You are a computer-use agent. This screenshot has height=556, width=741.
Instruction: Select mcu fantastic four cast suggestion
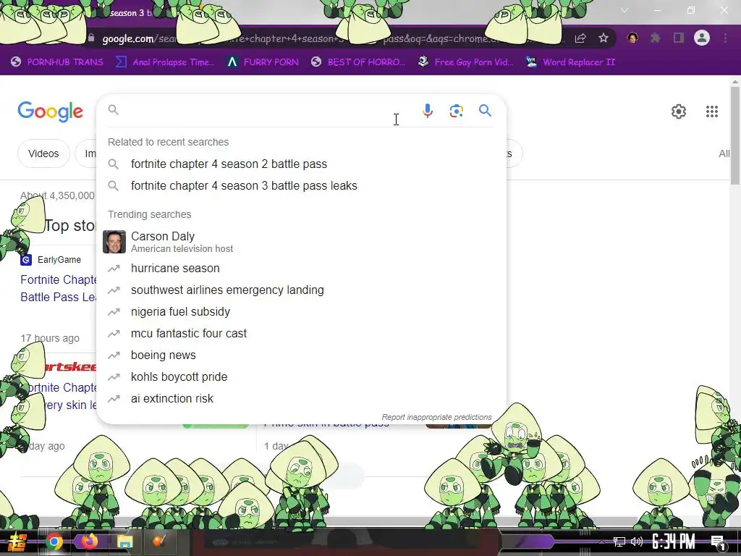[x=301, y=333]
